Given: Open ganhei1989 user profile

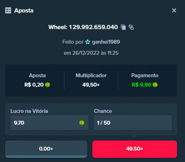Looking at the screenshot, I should 106,42.
